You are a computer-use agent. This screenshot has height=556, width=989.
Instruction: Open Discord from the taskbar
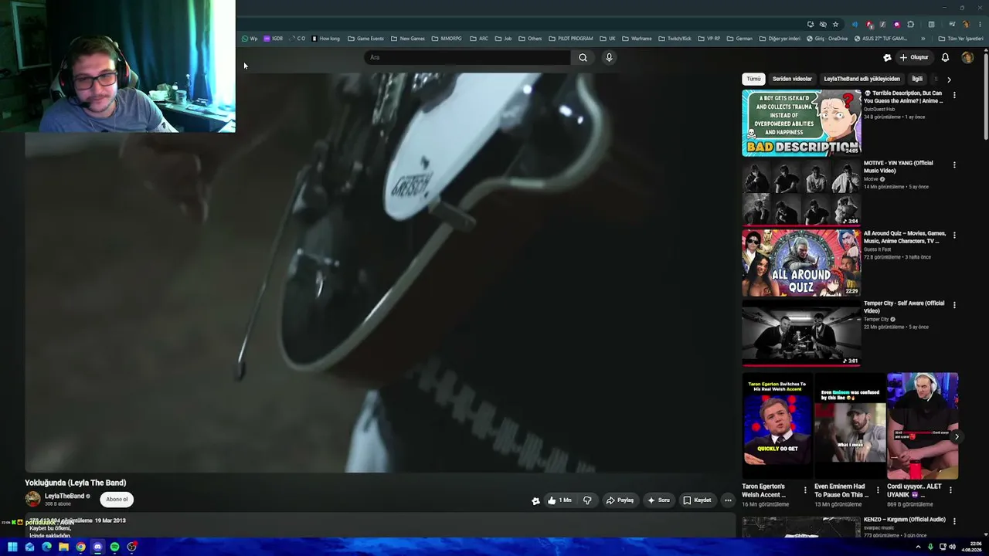[x=97, y=547]
